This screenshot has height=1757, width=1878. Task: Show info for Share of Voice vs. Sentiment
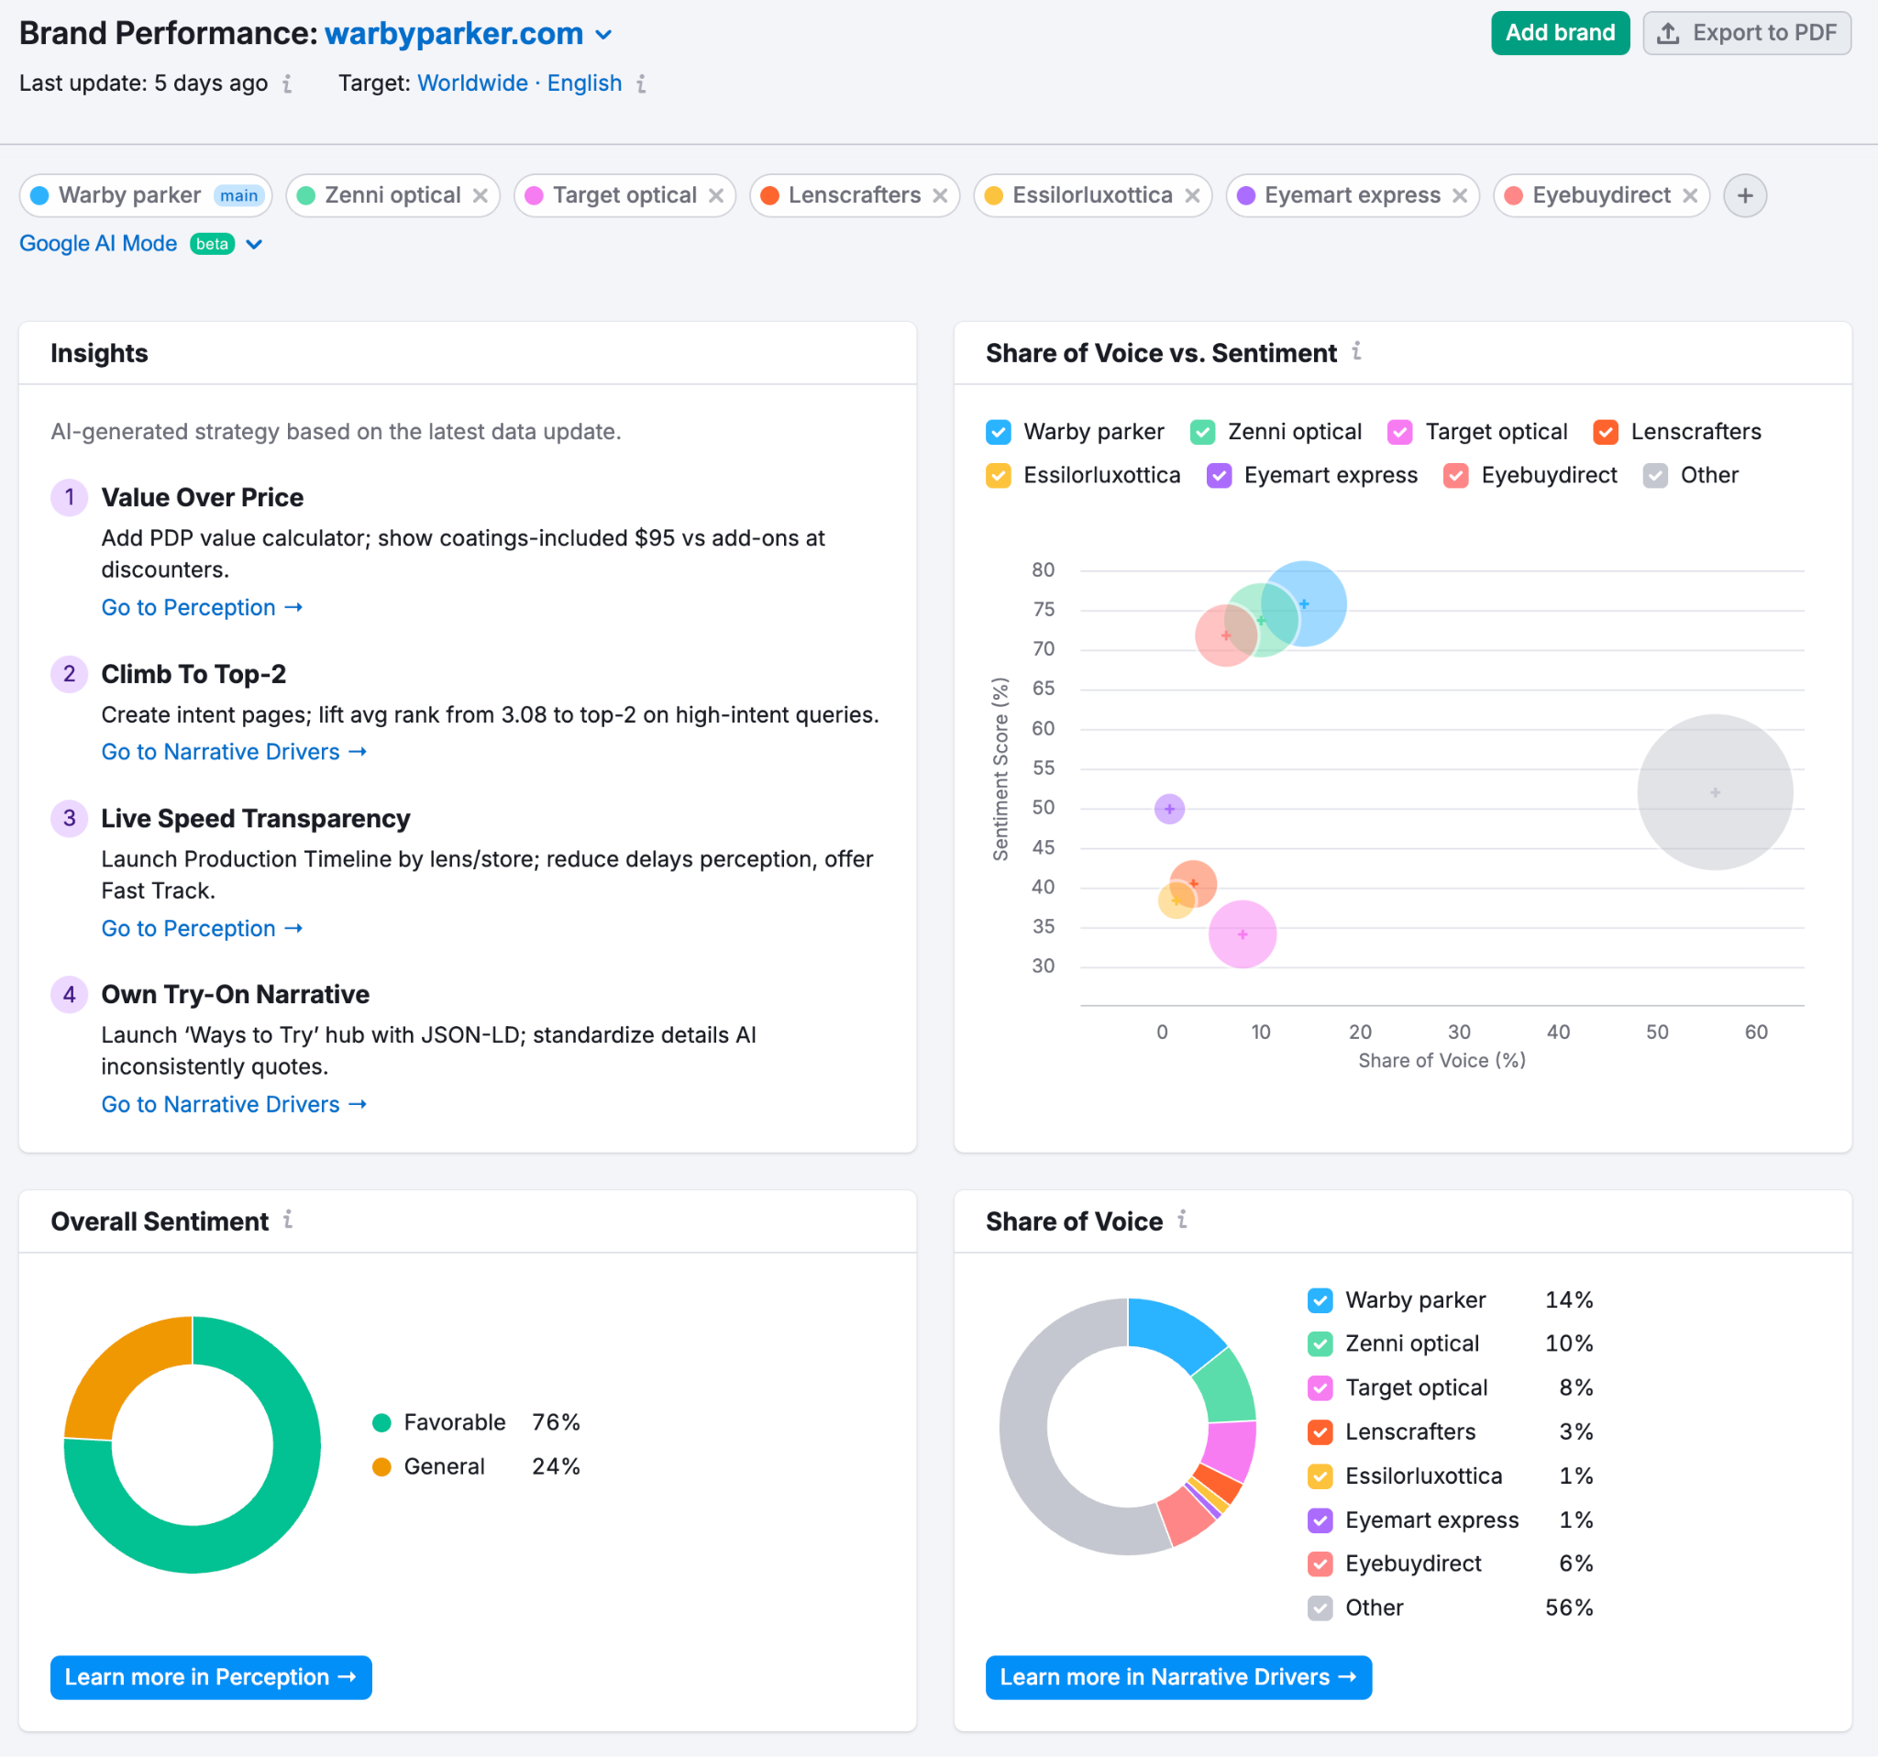coord(1356,351)
